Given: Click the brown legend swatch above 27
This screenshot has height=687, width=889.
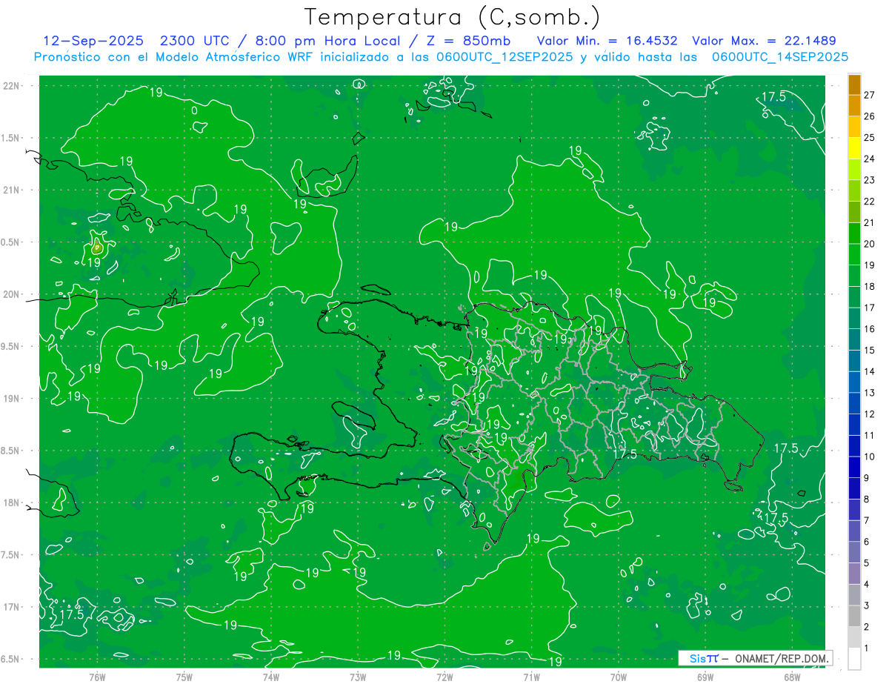Looking at the screenshot, I should tap(854, 84).
